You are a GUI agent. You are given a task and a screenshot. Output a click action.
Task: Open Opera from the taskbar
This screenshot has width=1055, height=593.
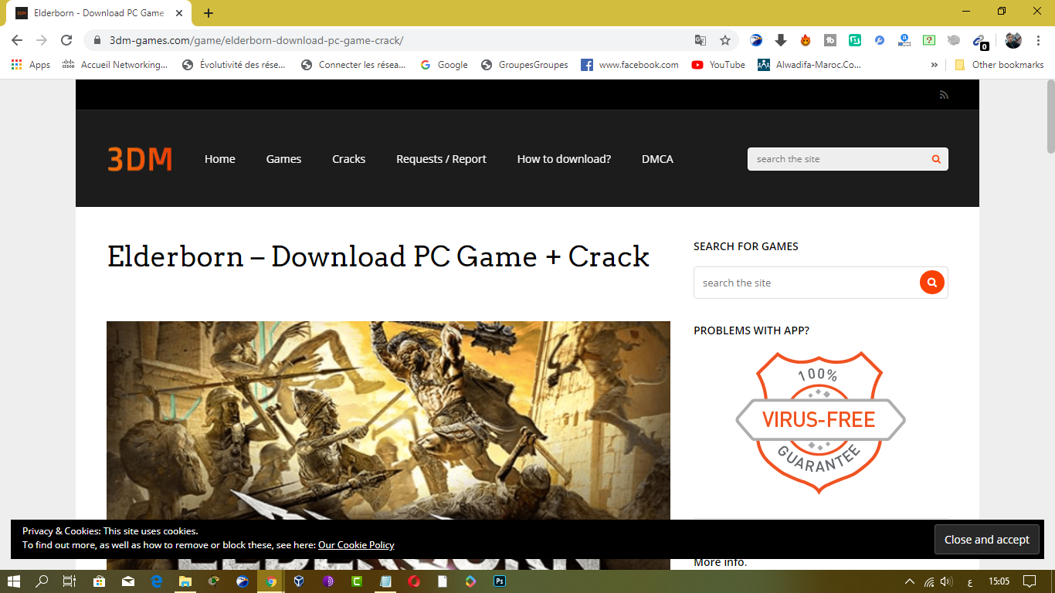click(414, 581)
